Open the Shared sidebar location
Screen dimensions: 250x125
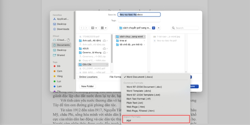click(62, 55)
